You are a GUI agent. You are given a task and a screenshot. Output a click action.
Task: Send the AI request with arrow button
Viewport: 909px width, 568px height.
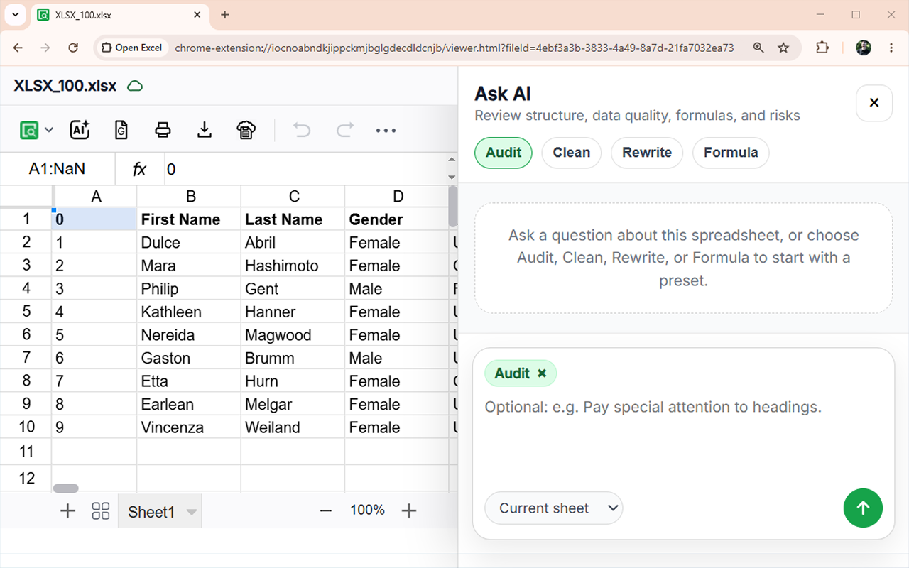(x=863, y=508)
